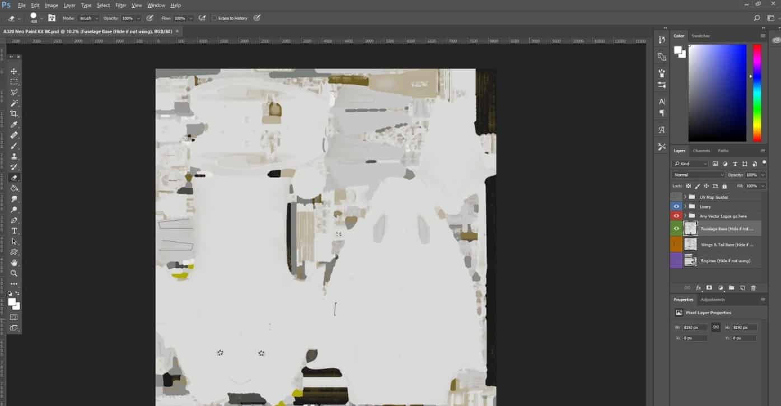Hide the Fuselage Base layer

(x=676, y=228)
